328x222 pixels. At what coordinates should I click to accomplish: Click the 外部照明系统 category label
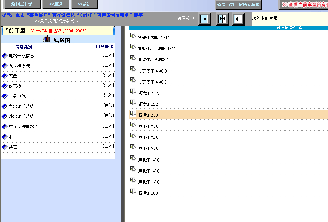click(x=21, y=116)
